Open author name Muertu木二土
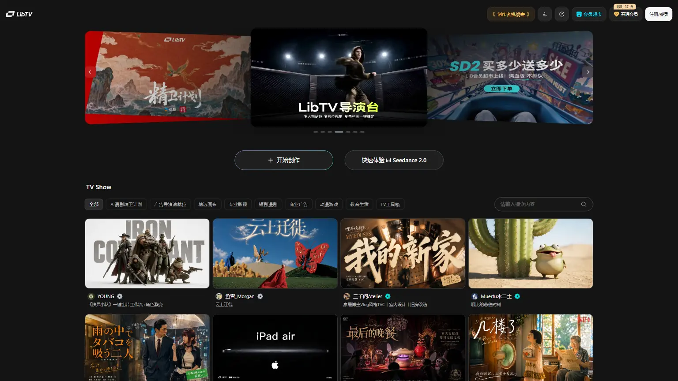678x381 pixels. tap(496, 296)
